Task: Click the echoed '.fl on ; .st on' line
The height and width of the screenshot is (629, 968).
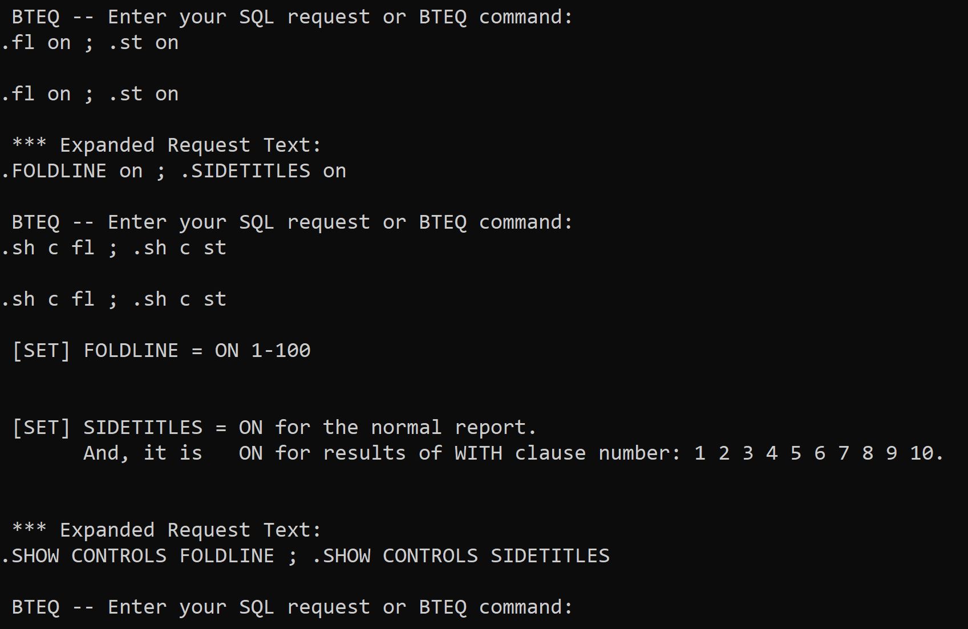Action: point(90,94)
